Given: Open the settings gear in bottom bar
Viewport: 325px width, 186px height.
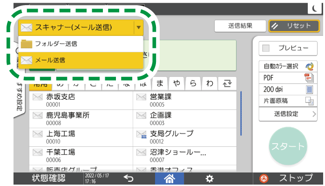Looking at the screenshot, I should point(210,179).
